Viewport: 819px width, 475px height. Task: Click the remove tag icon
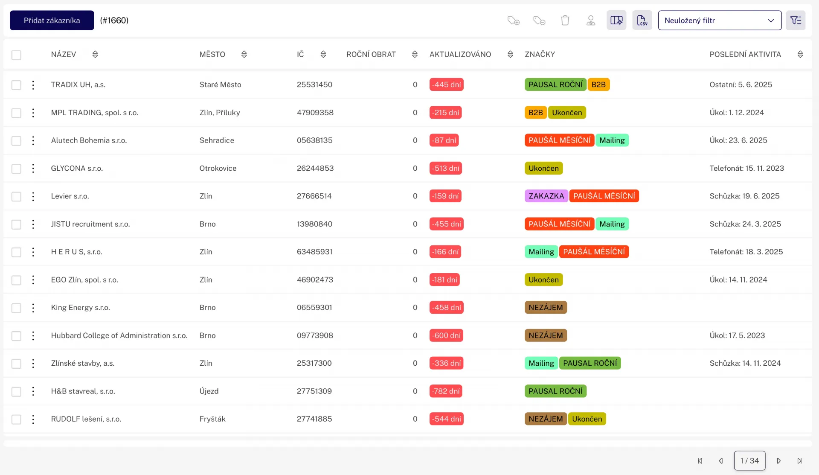[539, 20]
